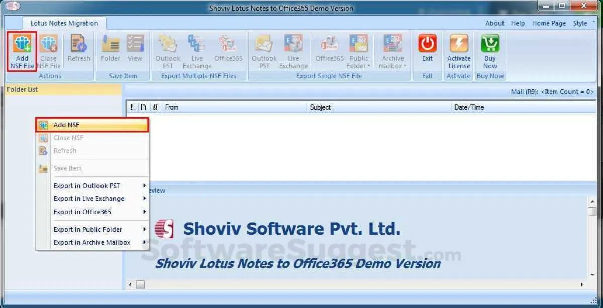The width and height of the screenshot is (603, 308).
Task: Open the Help menu
Action: [x=518, y=23]
